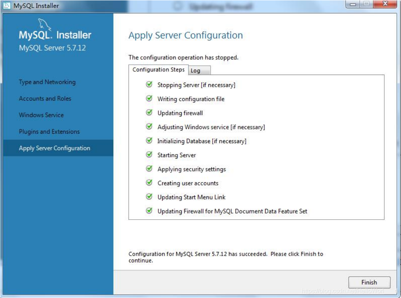Click the 'Starting Server' step text
401x298 pixels.
click(176, 155)
